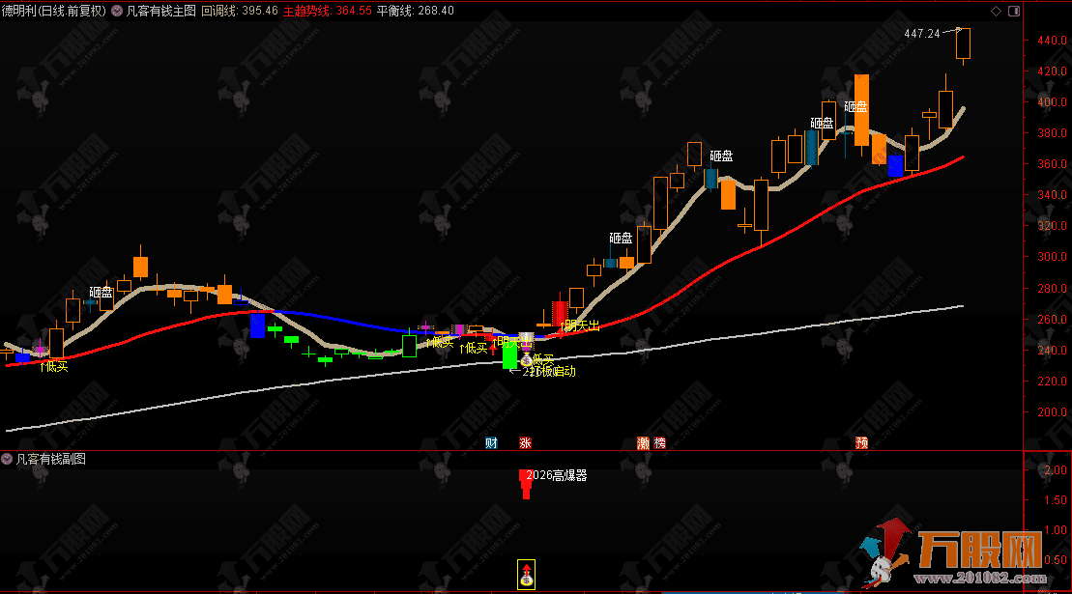Click the money bag signal icon in sub-chart
Viewport: 1072px width, 594px height.
526,574
